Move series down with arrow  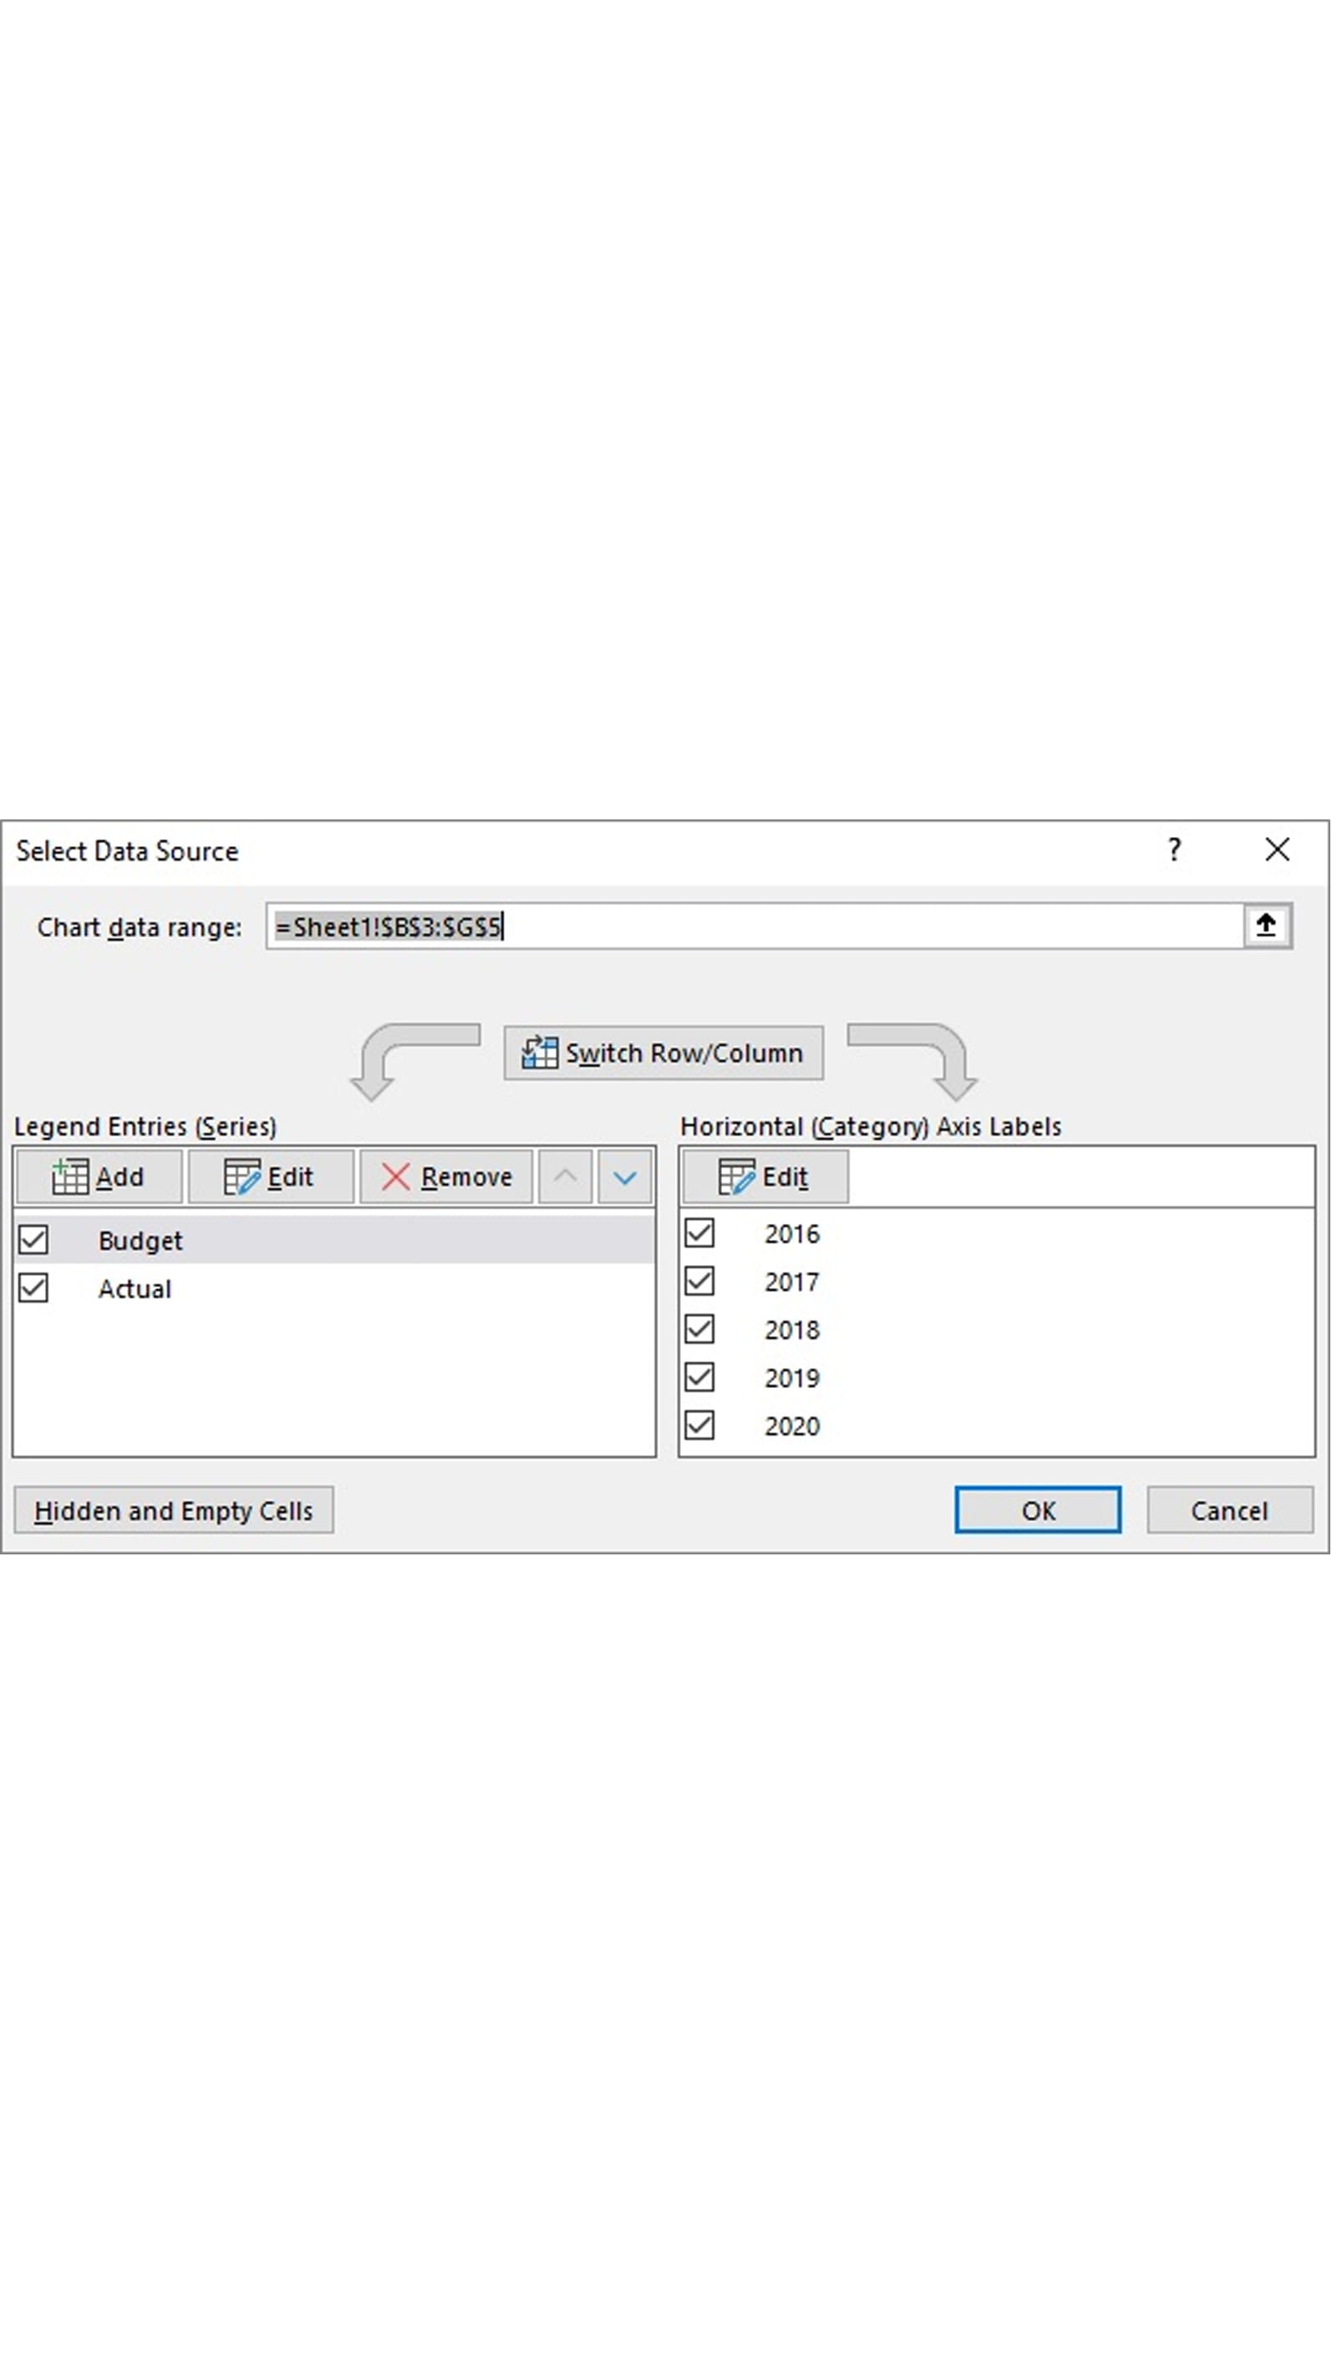(625, 1177)
